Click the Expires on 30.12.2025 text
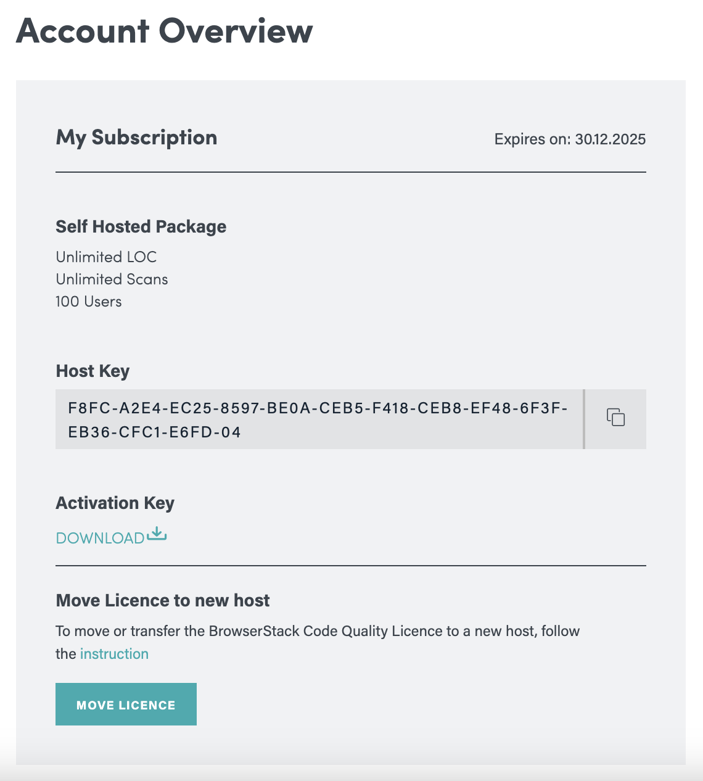Viewport: 703px width, 781px height. coord(570,139)
